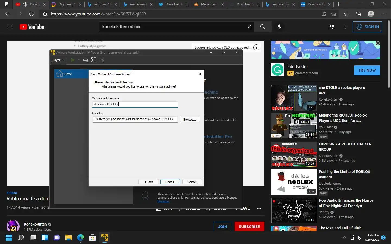The width and height of the screenshot is (391, 244).
Task: Click the red SUBSCRIBE button
Action: point(249,227)
